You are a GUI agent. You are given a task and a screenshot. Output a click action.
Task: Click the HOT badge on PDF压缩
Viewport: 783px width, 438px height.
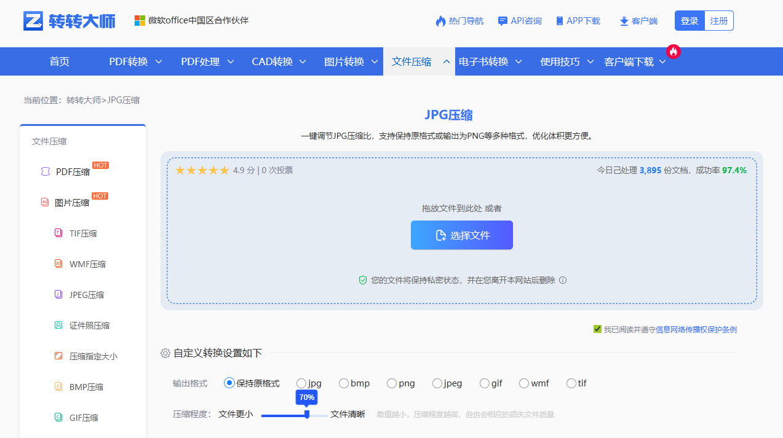pos(100,165)
